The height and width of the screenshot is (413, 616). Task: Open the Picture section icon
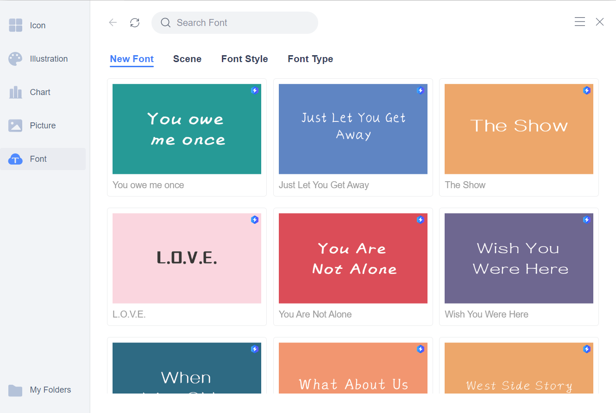coord(15,126)
